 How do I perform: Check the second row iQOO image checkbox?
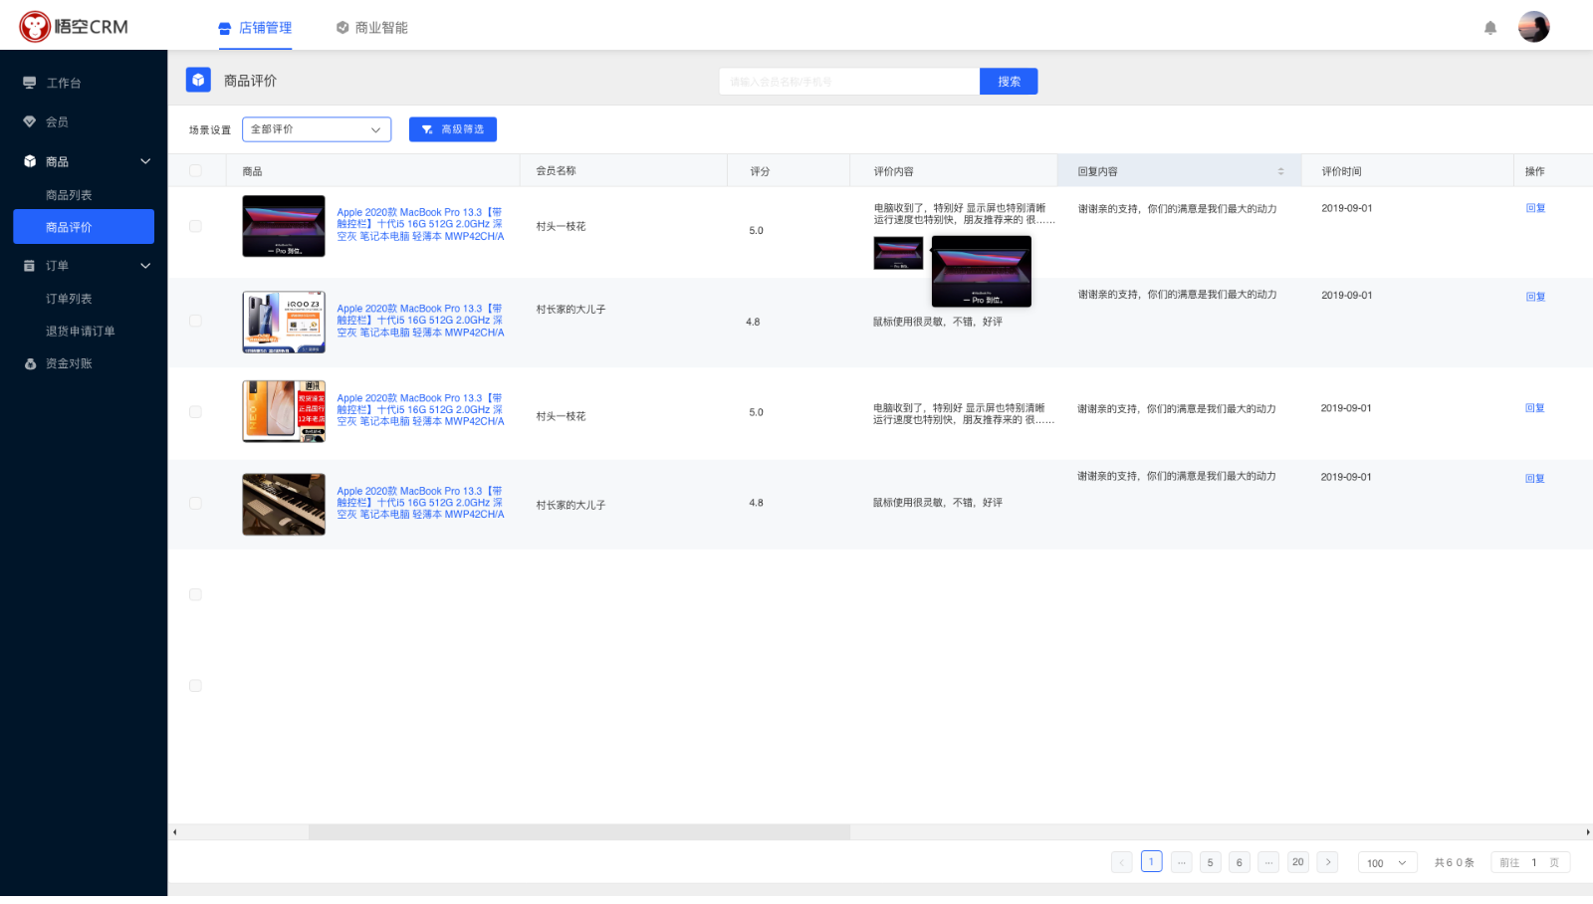[195, 321]
